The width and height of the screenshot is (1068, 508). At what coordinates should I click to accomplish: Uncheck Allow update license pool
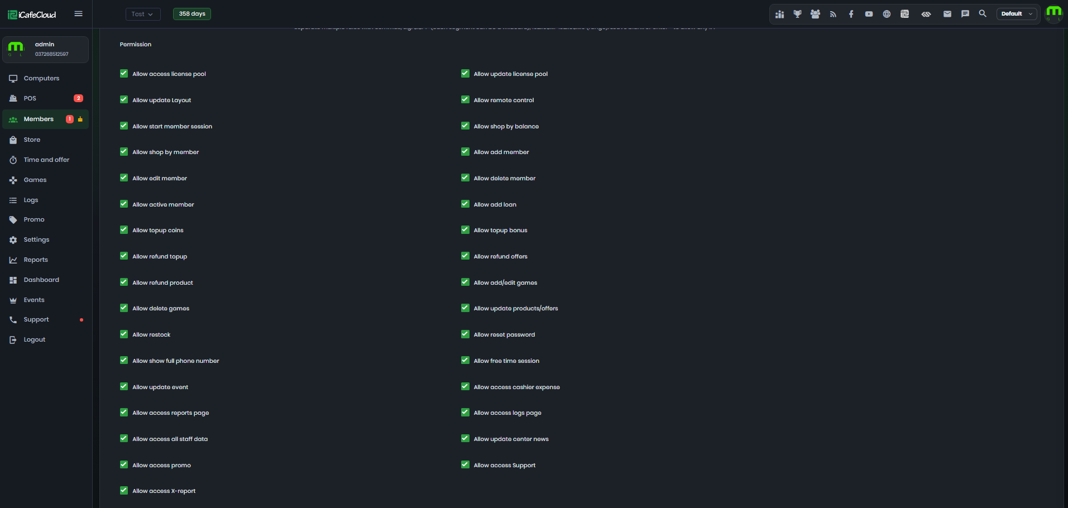(465, 73)
